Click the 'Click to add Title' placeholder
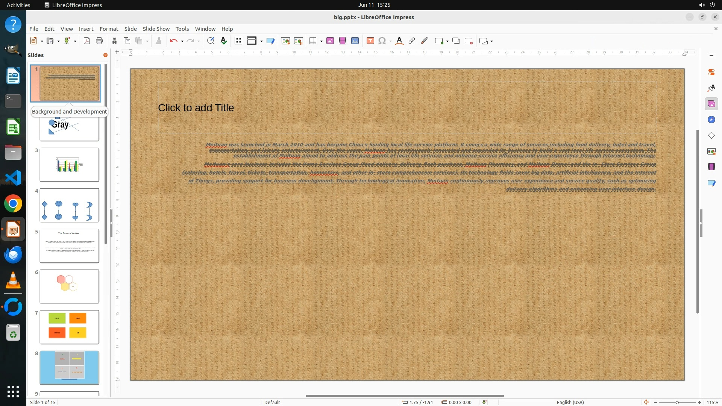 coord(196,108)
